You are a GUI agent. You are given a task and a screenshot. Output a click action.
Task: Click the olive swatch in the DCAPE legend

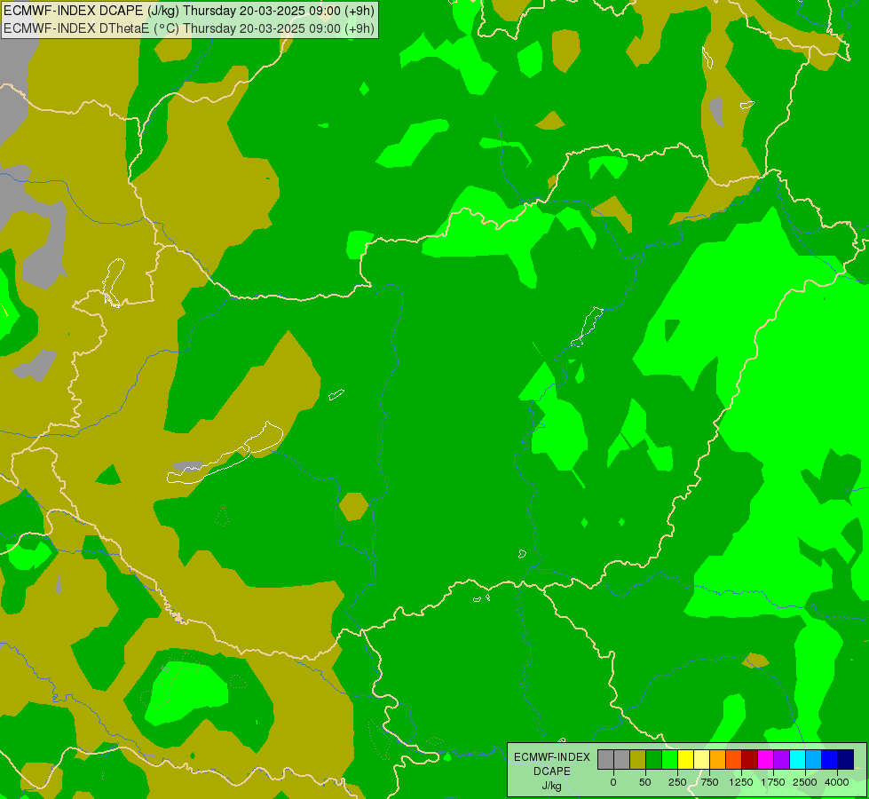point(638,759)
